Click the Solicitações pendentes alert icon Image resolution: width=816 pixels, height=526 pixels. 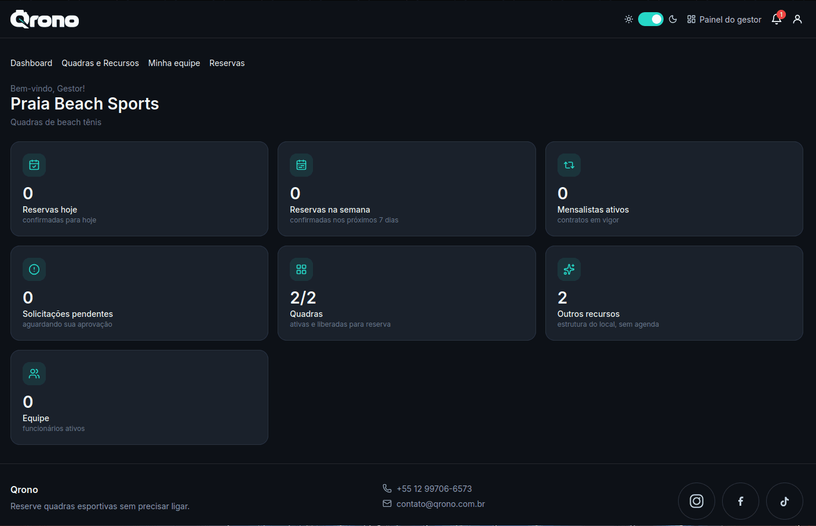pyautogui.click(x=34, y=269)
